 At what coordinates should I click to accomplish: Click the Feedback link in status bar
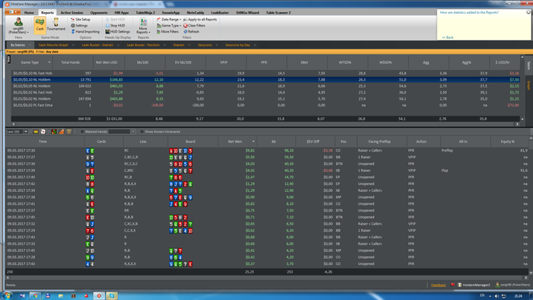(438, 285)
